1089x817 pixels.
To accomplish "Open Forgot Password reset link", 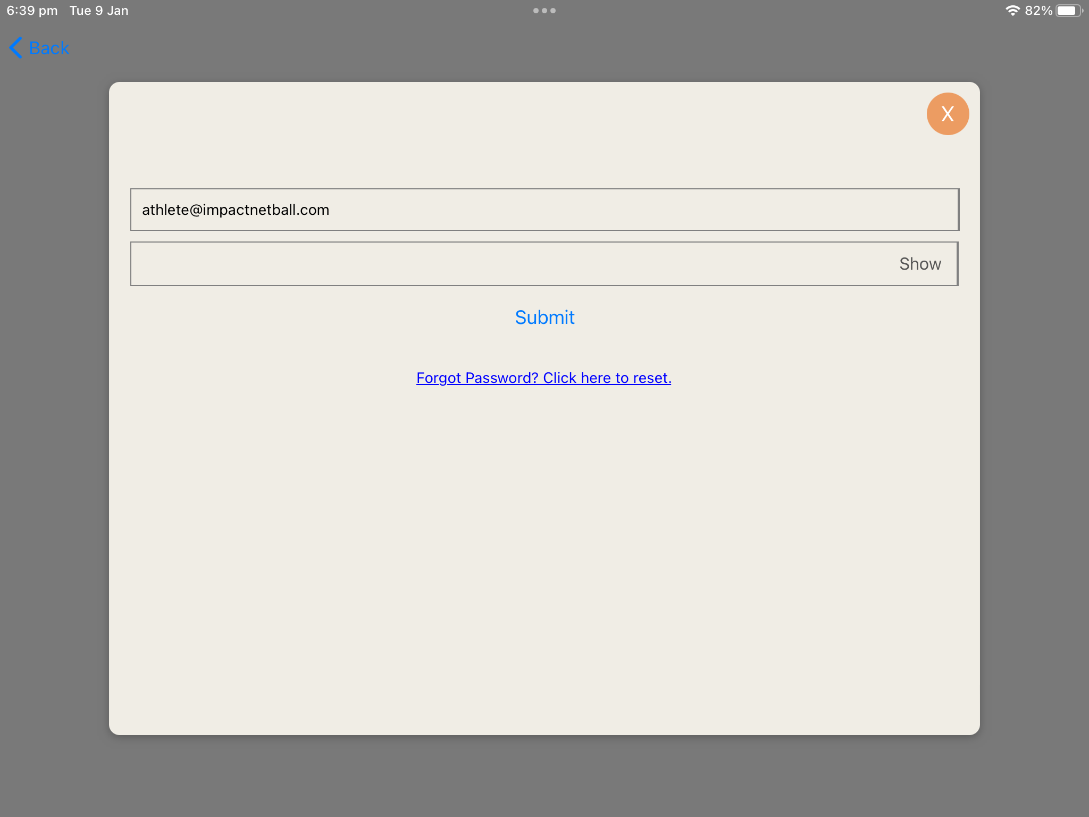I will click(543, 378).
